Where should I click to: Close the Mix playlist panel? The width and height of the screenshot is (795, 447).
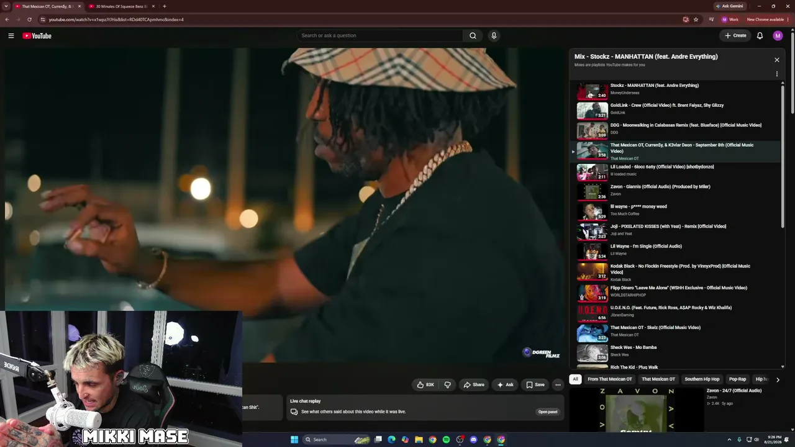point(776,60)
